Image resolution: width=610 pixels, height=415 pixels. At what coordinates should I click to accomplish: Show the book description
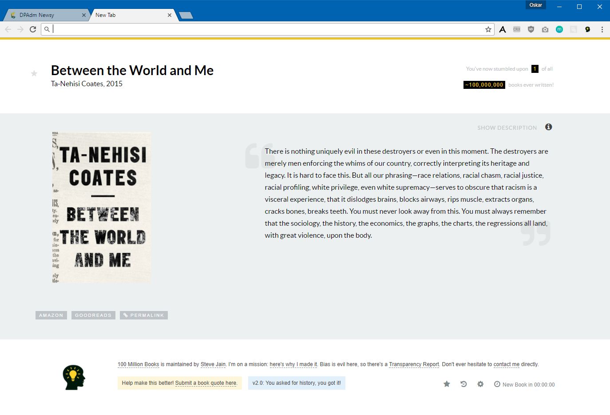click(x=507, y=128)
